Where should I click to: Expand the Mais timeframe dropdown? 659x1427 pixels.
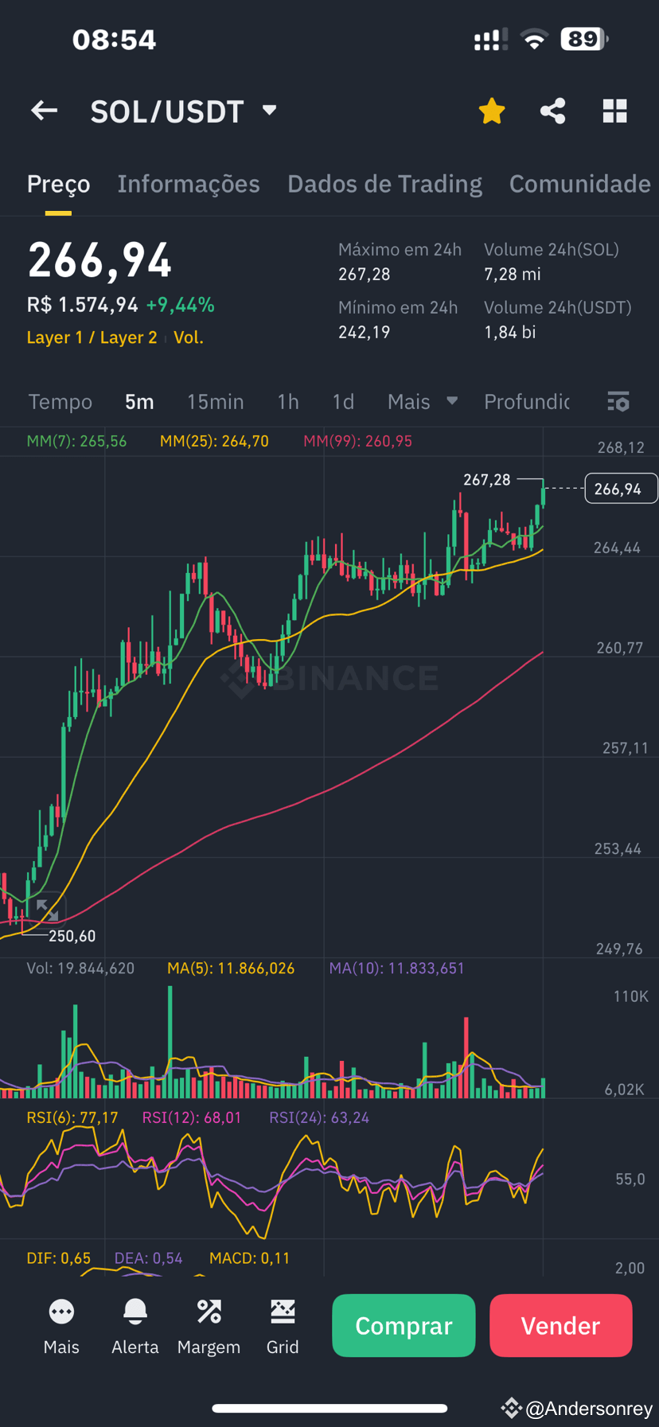coord(422,402)
